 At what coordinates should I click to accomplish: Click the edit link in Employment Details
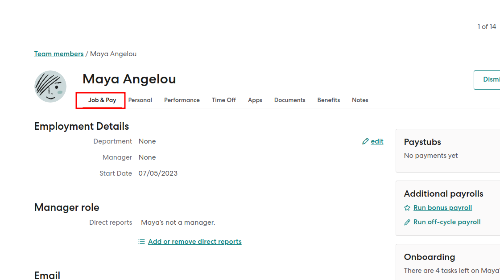377,141
